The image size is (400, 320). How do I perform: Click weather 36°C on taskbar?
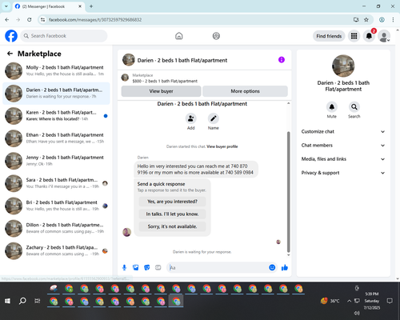[x=330, y=301]
